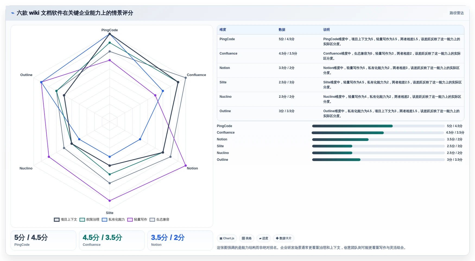Click the 路径雷达 label in header
475x261 pixels.
(x=457, y=13)
